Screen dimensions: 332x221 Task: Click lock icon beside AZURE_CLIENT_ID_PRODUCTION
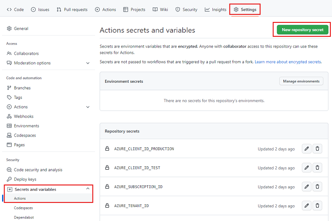coord(107,149)
